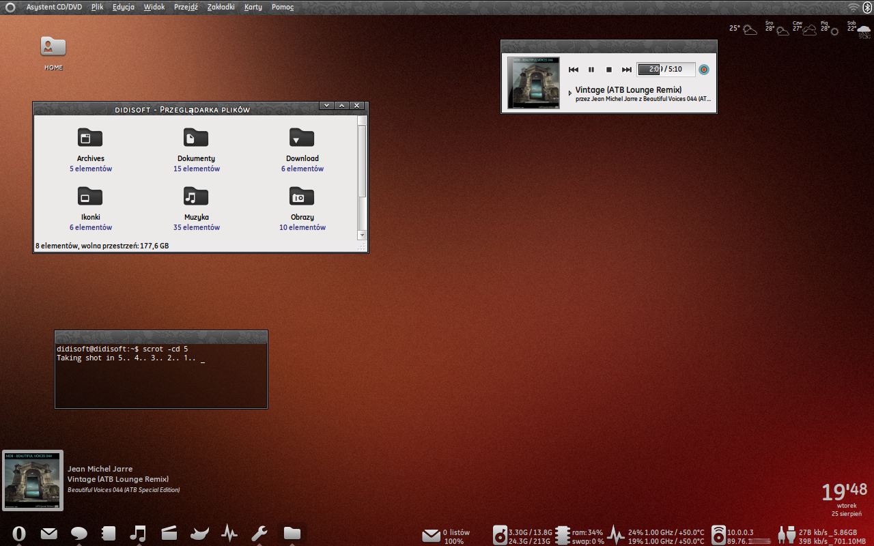This screenshot has height=546, width=874.
Task: Click the RAM chip icon in status bar
Action: click(x=562, y=536)
